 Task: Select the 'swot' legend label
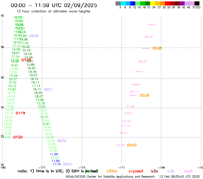pyautogui.click(x=188, y=171)
